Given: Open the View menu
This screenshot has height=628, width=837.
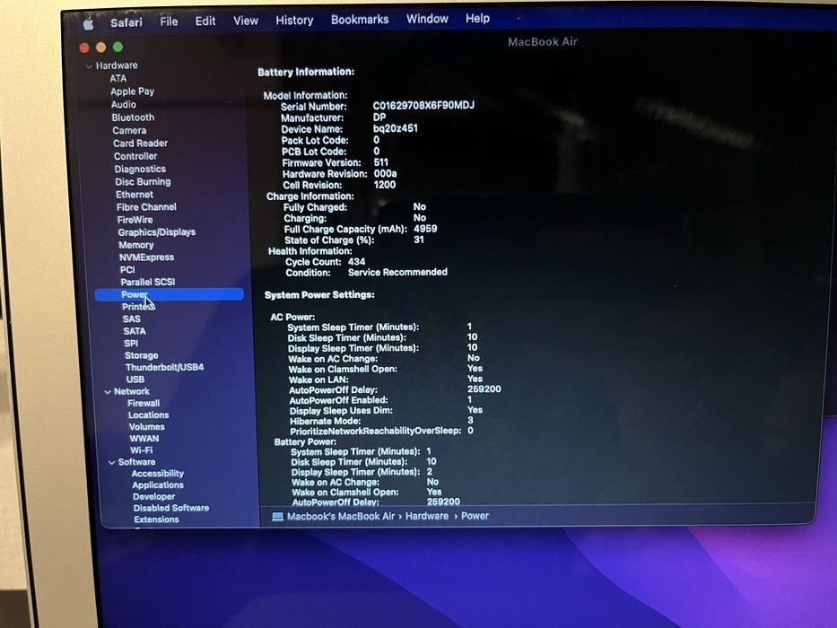Looking at the screenshot, I should 246,21.
